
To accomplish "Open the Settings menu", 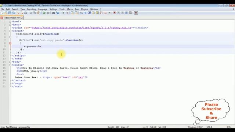I will click(53, 9).
